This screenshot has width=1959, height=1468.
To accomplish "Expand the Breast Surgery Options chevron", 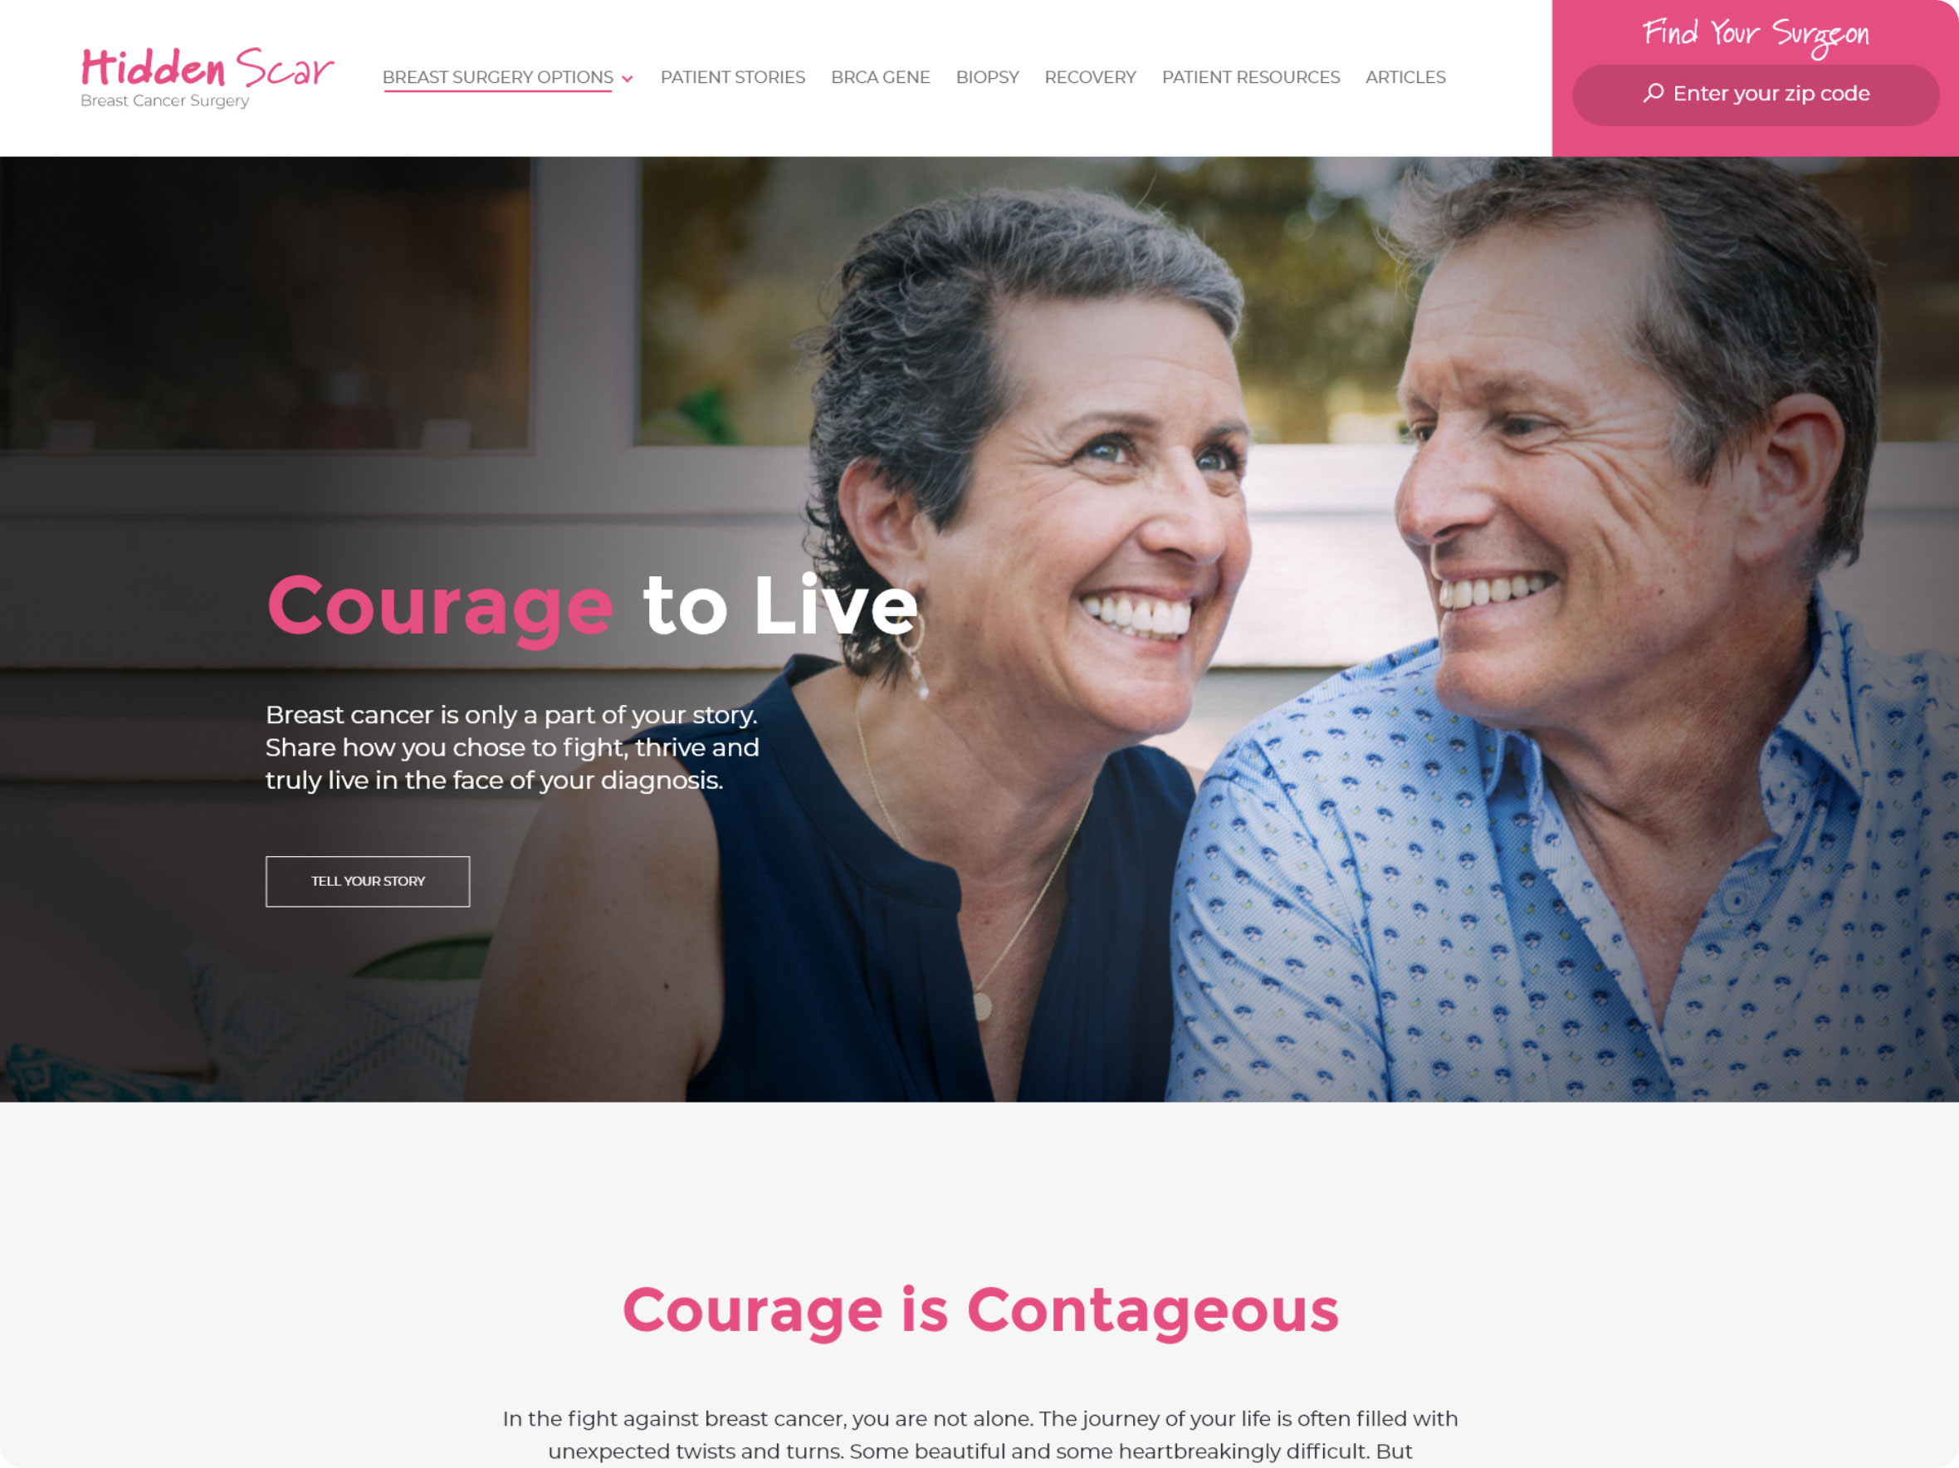I will [627, 79].
